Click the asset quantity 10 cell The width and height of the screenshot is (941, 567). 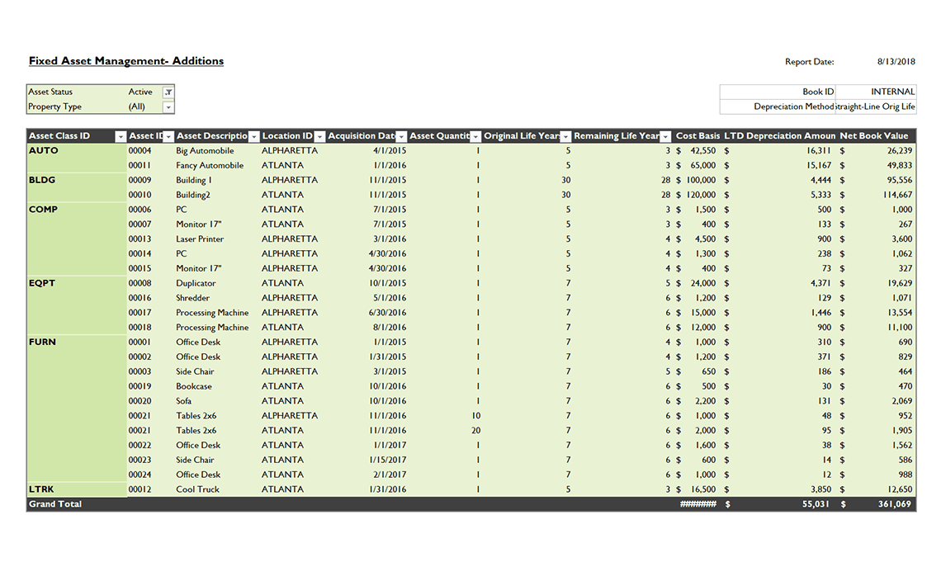pos(476,416)
